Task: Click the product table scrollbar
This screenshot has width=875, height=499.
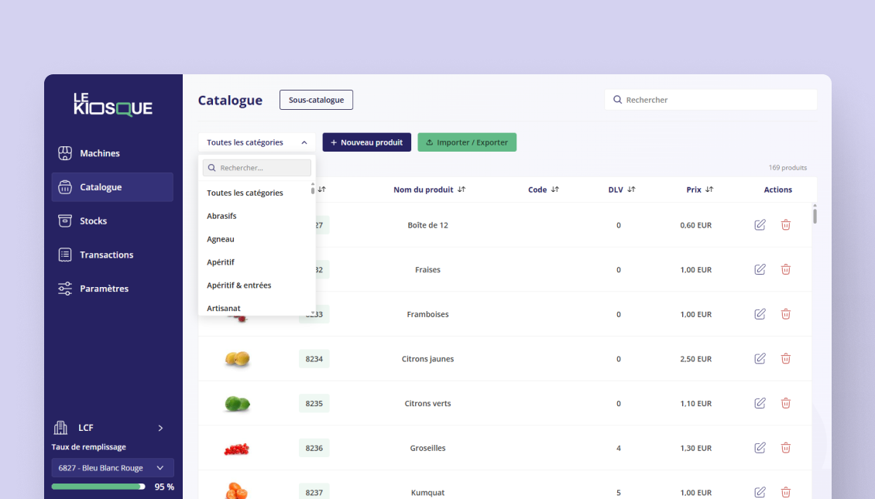Action: pos(815,215)
